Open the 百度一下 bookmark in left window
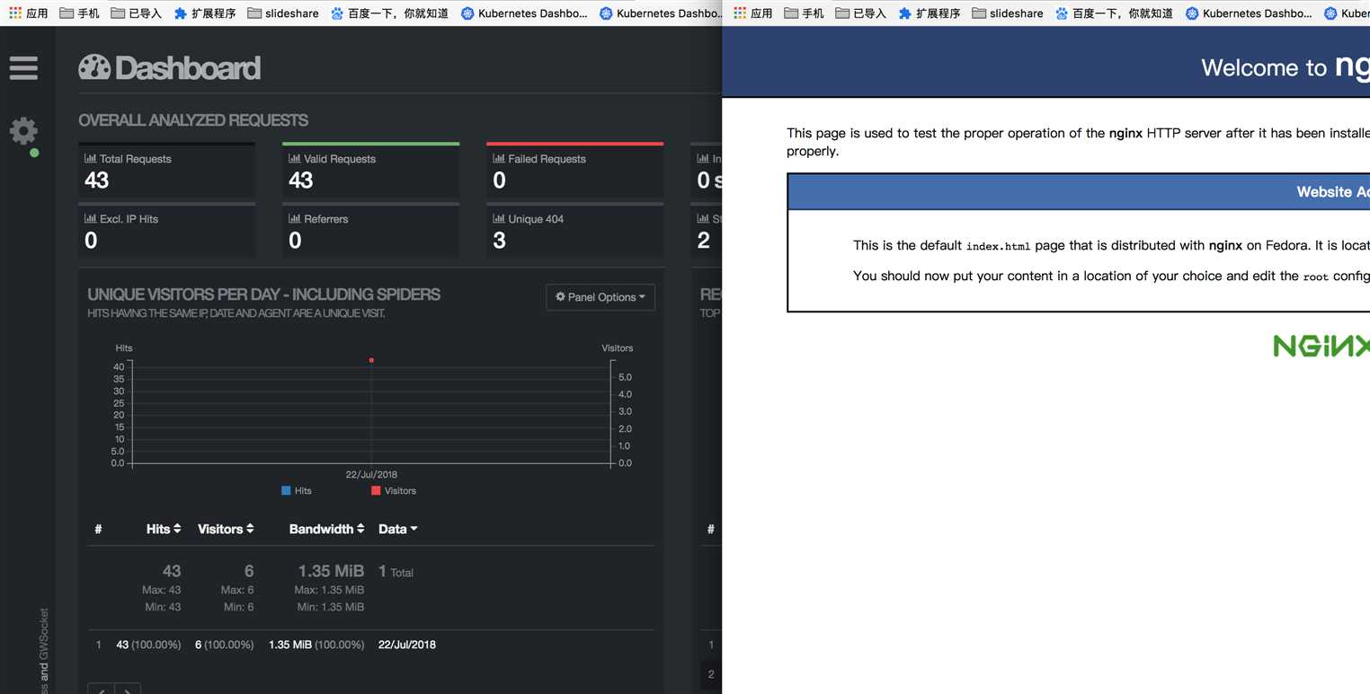This screenshot has height=694, width=1370. [x=389, y=13]
